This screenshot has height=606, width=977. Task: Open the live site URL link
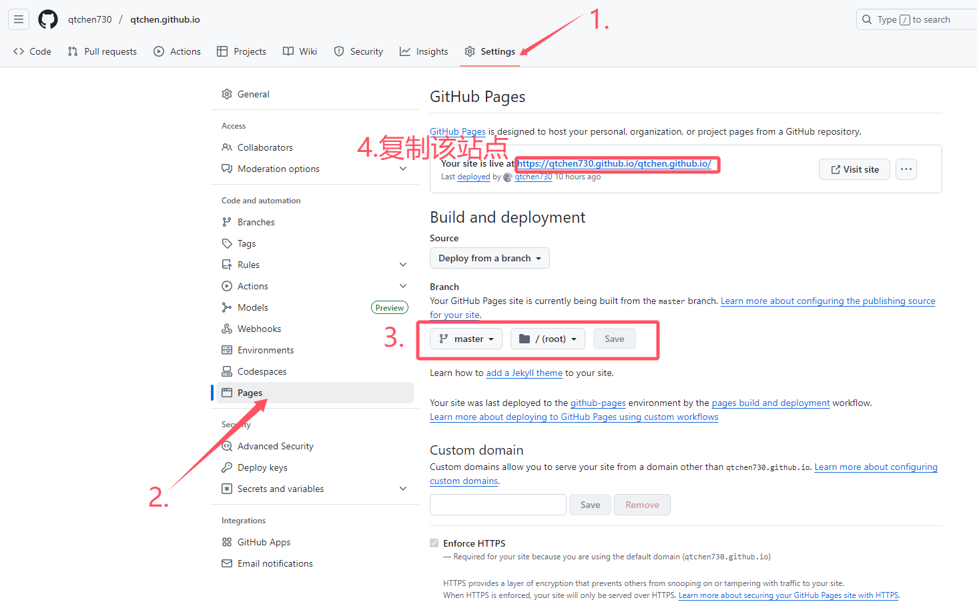615,163
